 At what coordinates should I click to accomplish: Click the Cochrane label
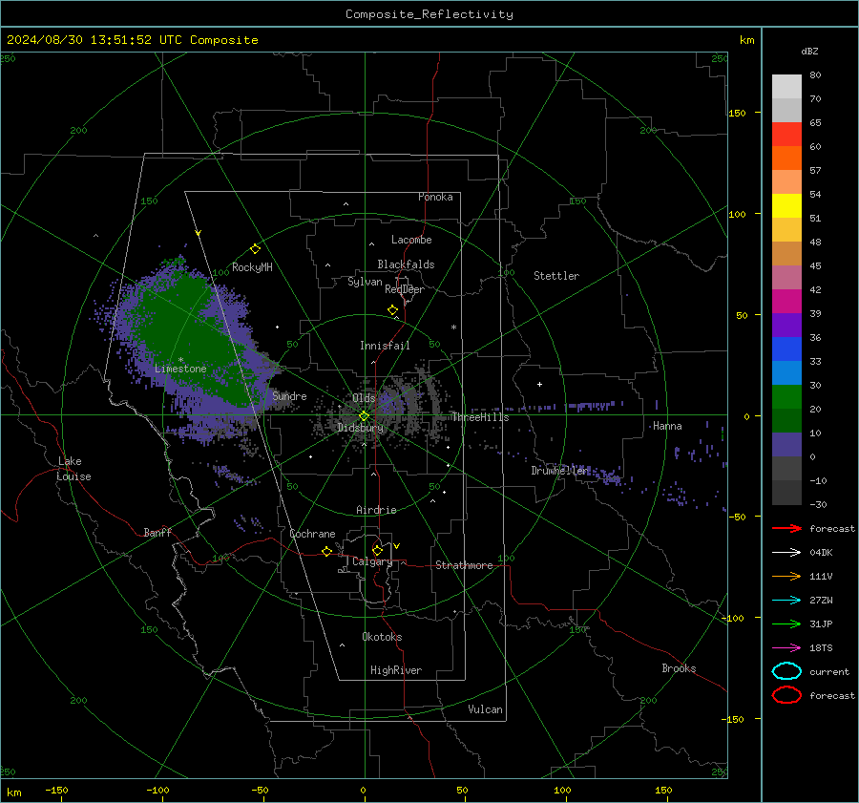pyautogui.click(x=312, y=534)
